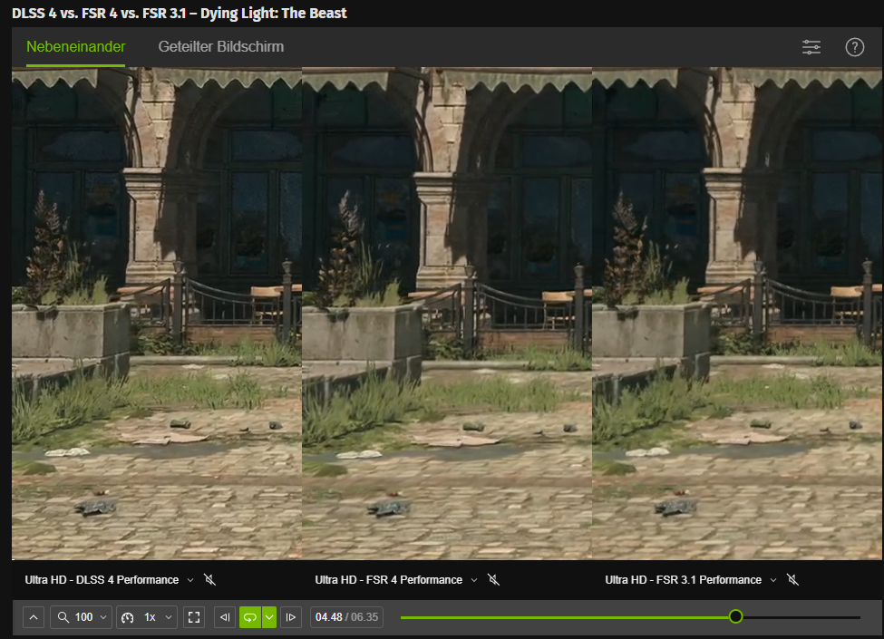Select the Nebeneinander tab

click(75, 45)
